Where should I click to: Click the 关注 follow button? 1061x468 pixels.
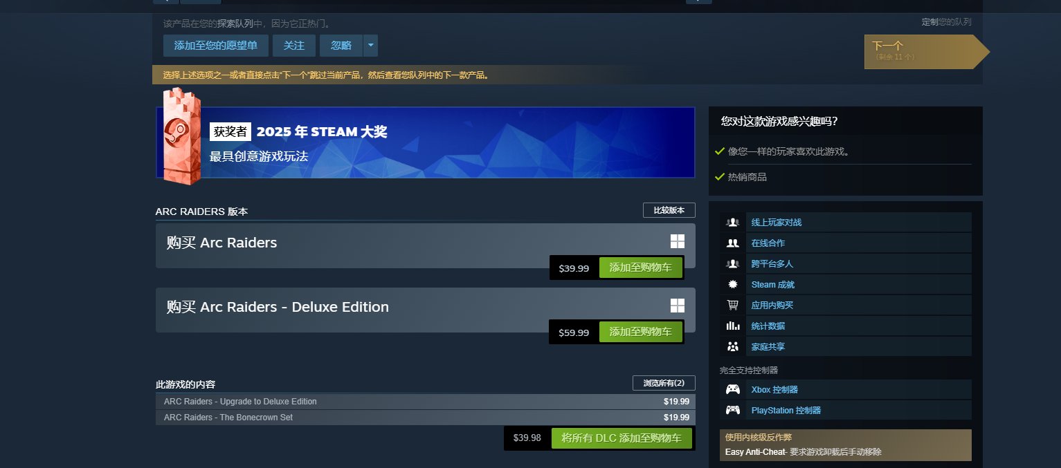pyautogui.click(x=294, y=46)
